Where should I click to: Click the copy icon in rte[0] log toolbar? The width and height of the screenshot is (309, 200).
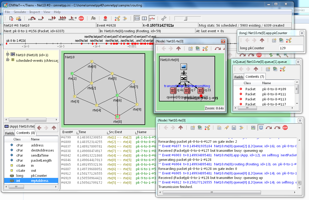coord(219,128)
